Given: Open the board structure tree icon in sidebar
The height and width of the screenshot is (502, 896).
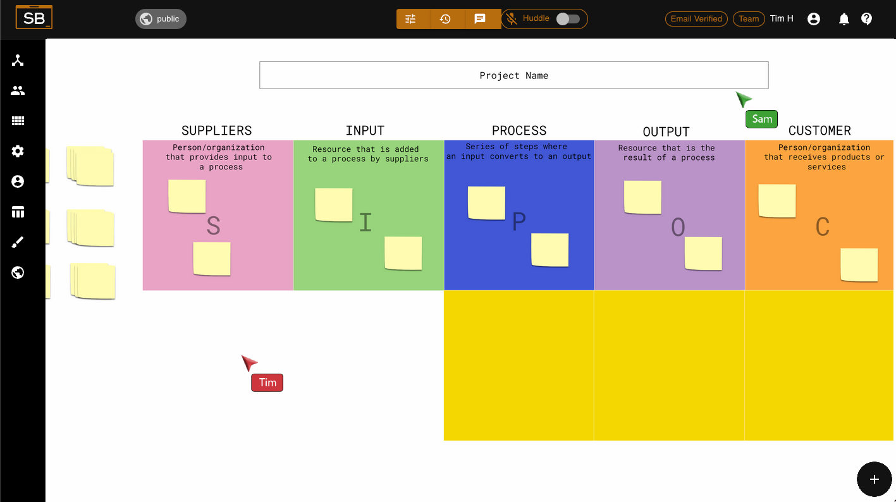Looking at the screenshot, I should point(18,60).
